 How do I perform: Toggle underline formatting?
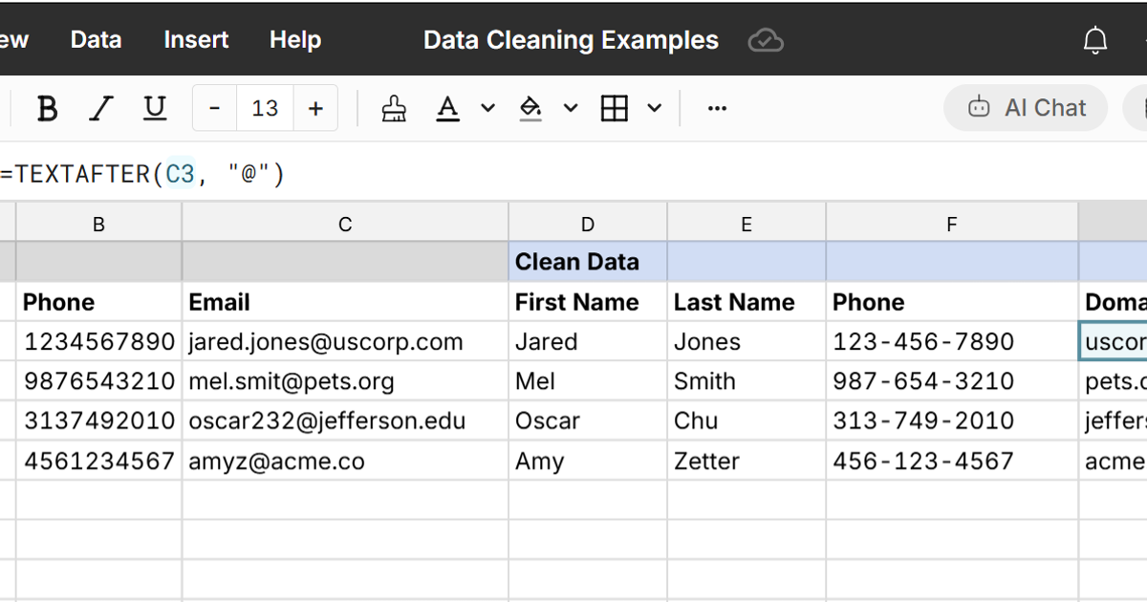155,108
